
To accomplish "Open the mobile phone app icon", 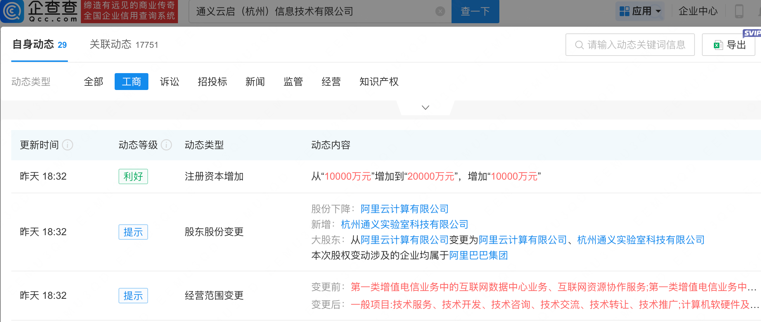I will (739, 11).
